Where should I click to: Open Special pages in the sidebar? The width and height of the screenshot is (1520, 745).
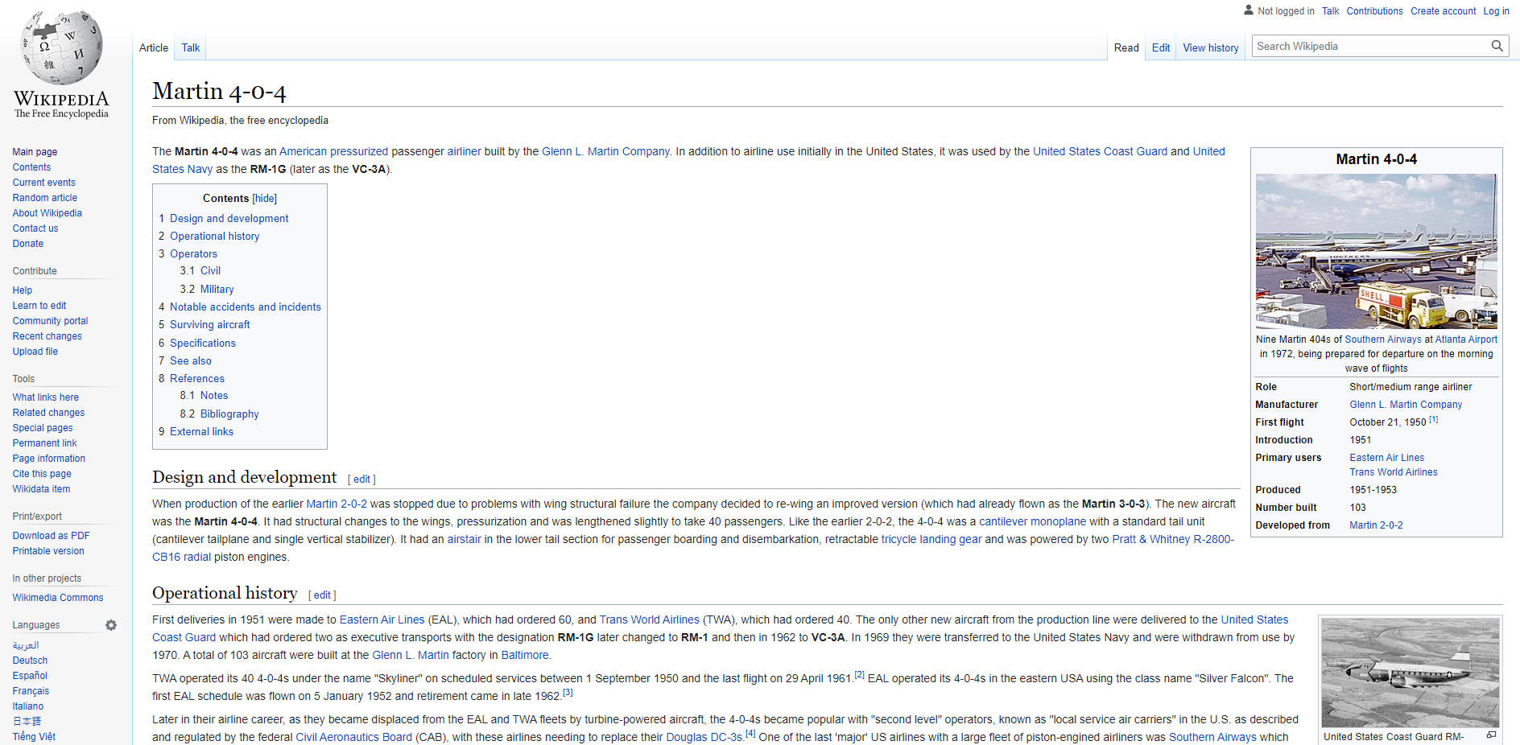click(x=43, y=428)
